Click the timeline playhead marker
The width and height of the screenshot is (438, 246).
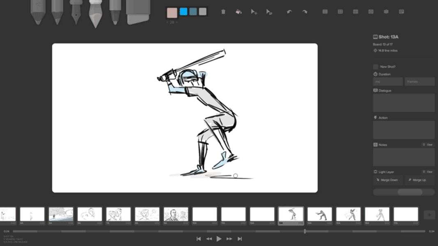[x=305, y=231]
